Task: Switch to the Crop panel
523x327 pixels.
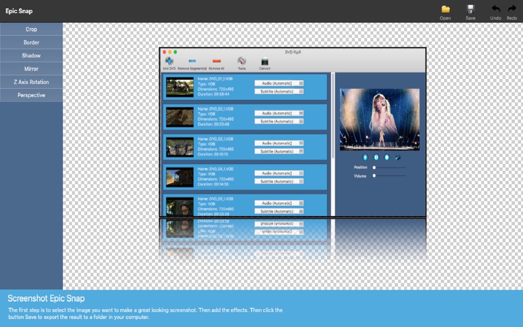Action: click(31, 29)
